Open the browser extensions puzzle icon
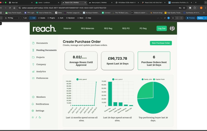Viewport: 207px width, 131px height. point(195,8)
